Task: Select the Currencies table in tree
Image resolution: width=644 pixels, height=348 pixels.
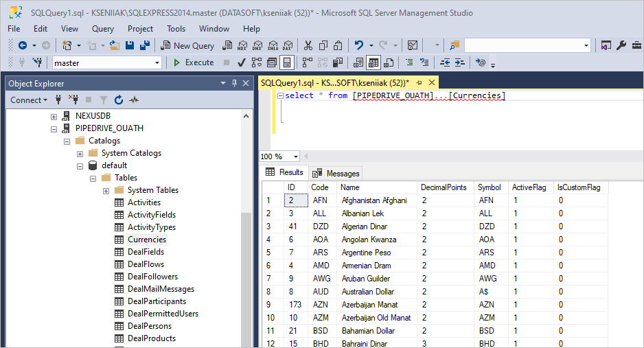Action: click(147, 240)
